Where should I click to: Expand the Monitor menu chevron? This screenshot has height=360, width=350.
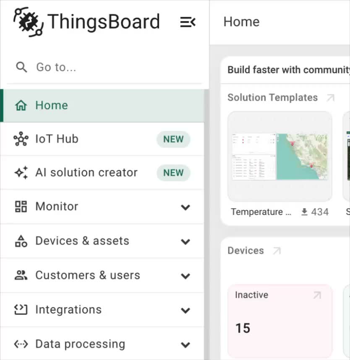pyautogui.click(x=185, y=207)
